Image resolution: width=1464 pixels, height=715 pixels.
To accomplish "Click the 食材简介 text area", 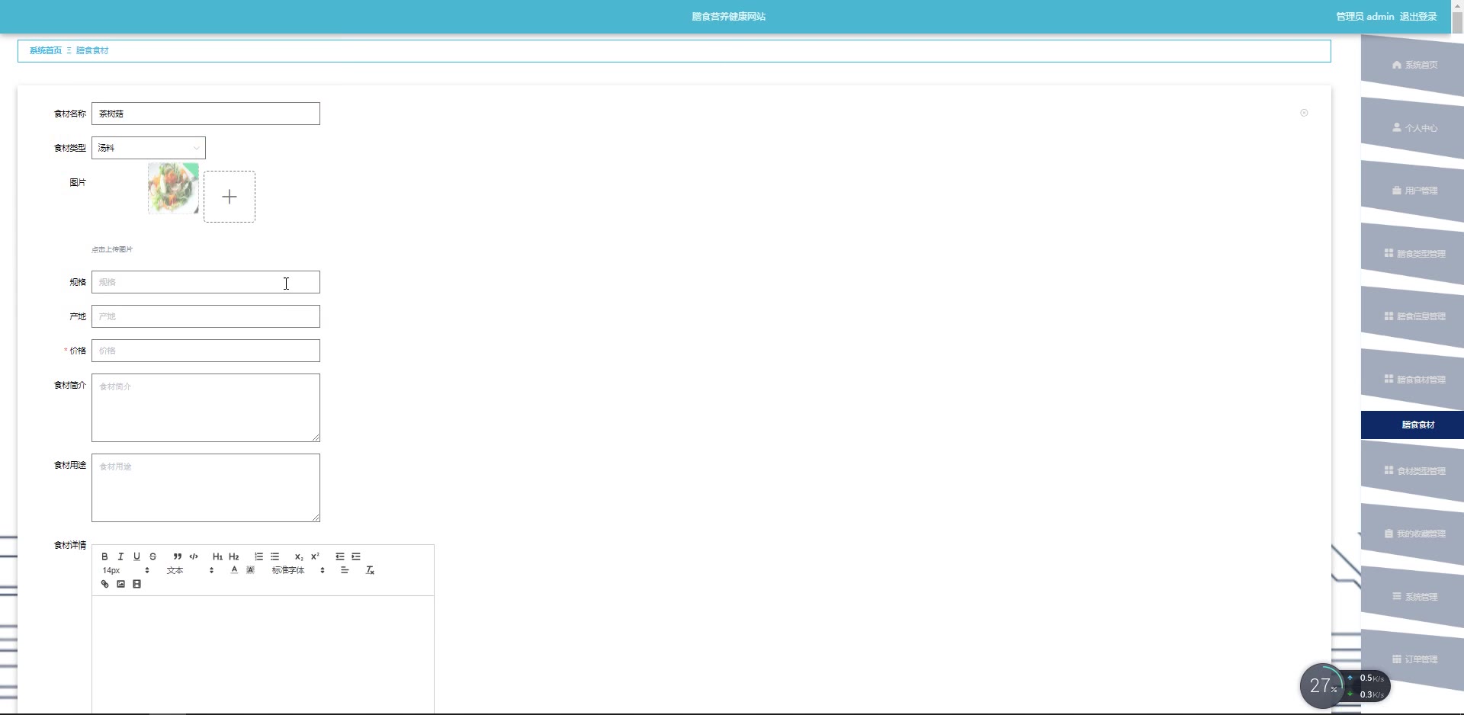I will (206, 408).
